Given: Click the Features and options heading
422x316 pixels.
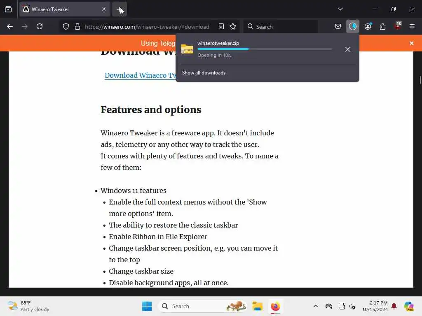Looking at the screenshot, I should coord(151,110).
